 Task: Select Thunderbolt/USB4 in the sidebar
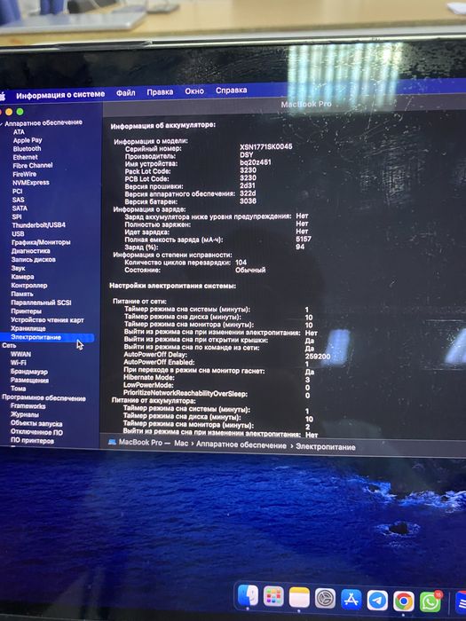[39, 225]
